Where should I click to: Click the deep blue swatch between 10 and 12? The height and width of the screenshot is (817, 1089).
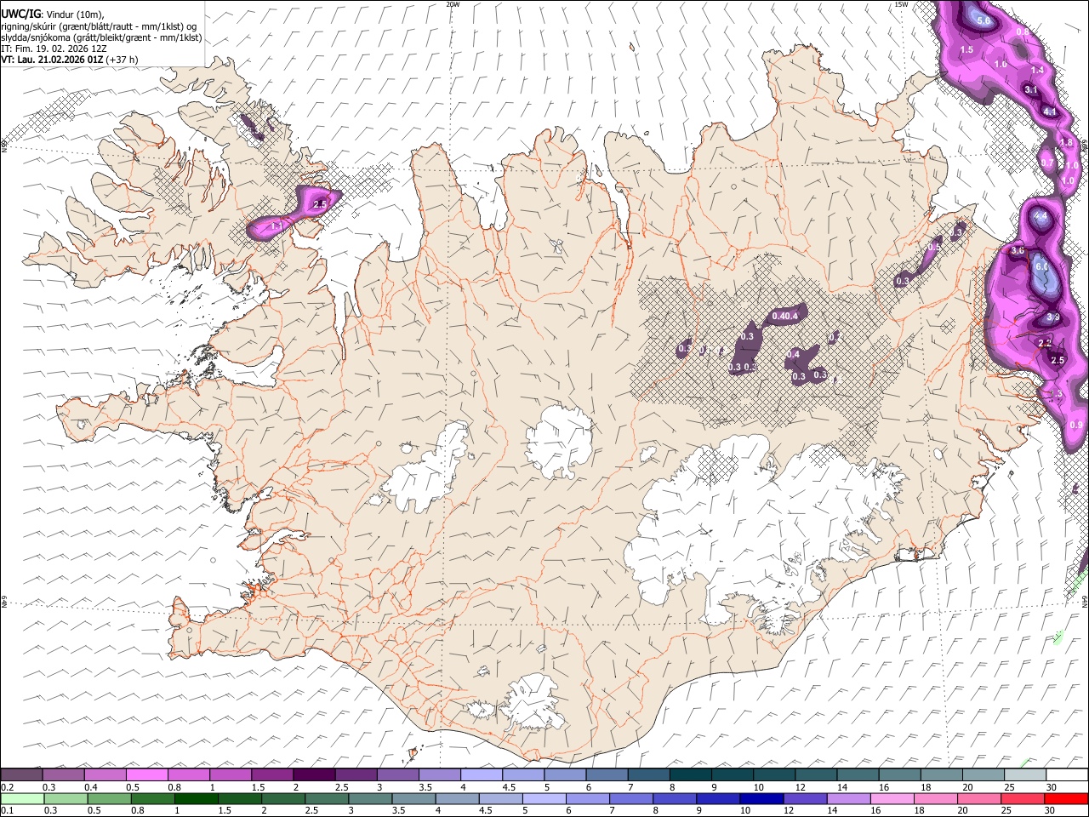tap(761, 799)
